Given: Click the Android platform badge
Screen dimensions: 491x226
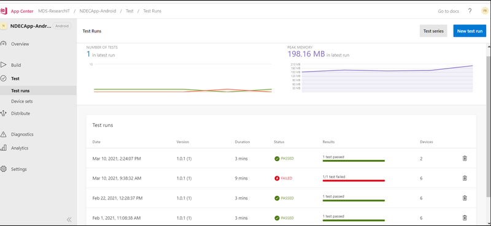Looking at the screenshot, I should pyautogui.click(x=62, y=26).
